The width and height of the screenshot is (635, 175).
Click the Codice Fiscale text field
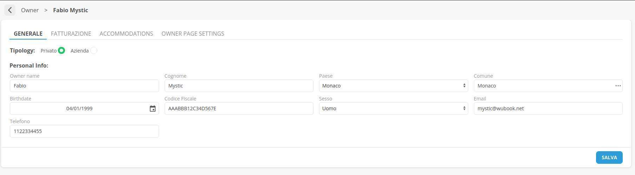239,108
